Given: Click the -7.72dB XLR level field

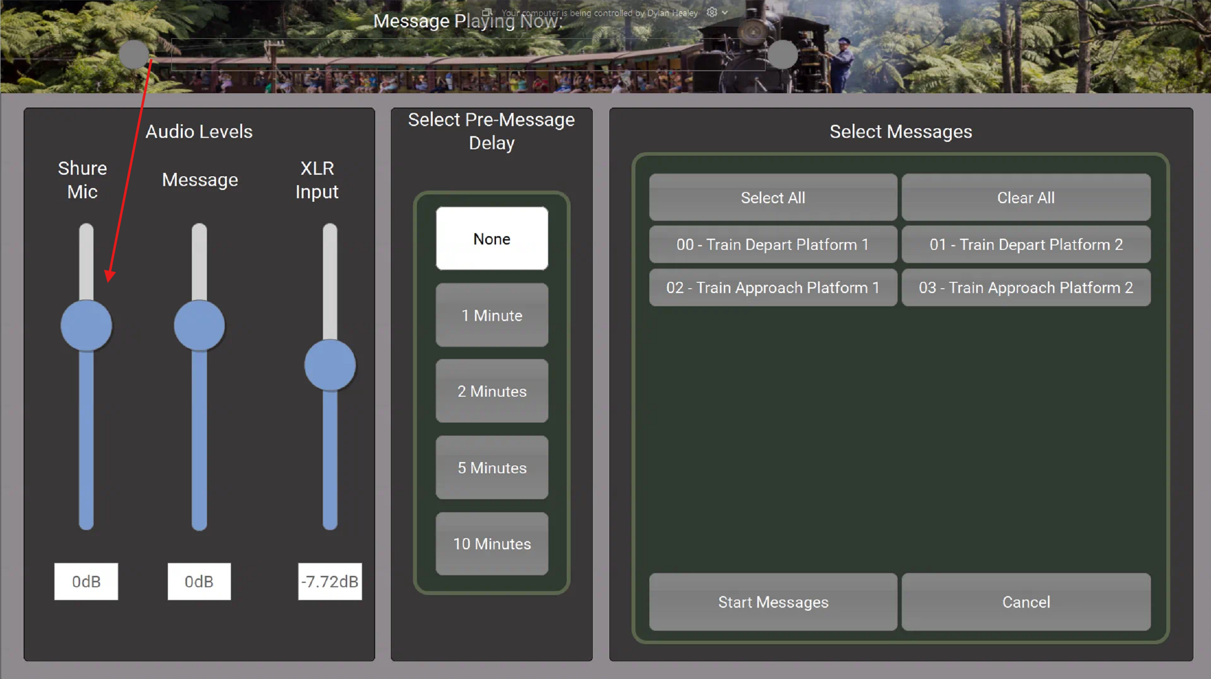Looking at the screenshot, I should (330, 581).
